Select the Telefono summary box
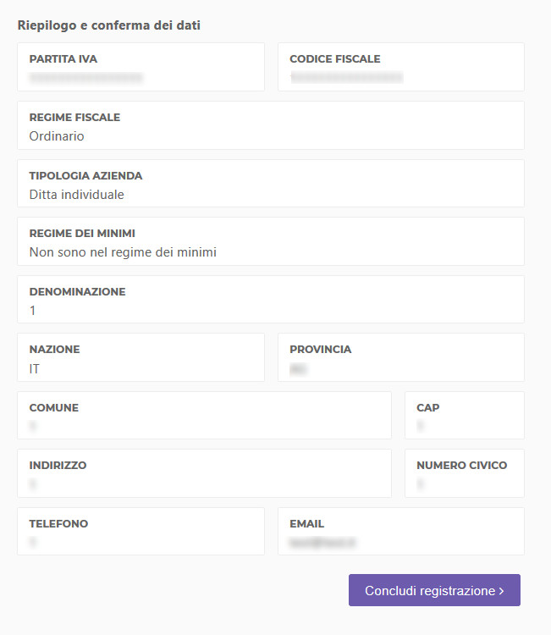The height and width of the screenshot is (635, 551). tap(141, 532)
